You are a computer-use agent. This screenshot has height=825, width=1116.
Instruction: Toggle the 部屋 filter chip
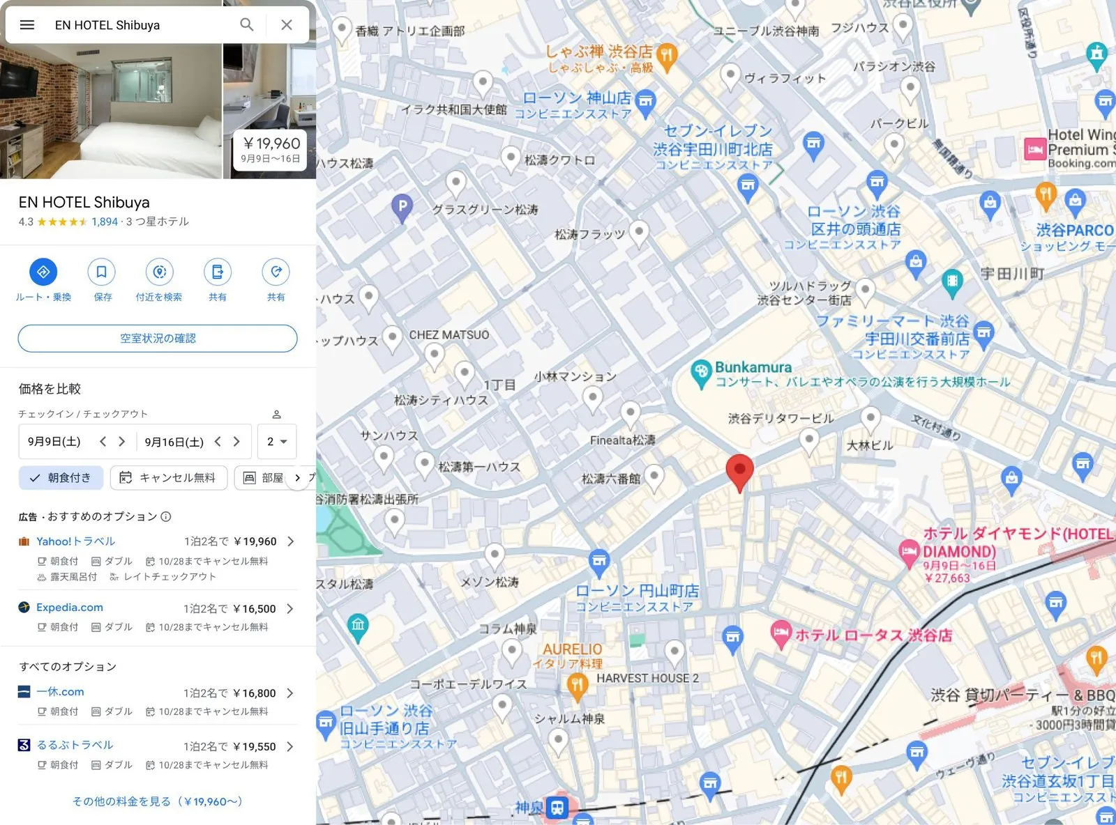tap(263, 478)
